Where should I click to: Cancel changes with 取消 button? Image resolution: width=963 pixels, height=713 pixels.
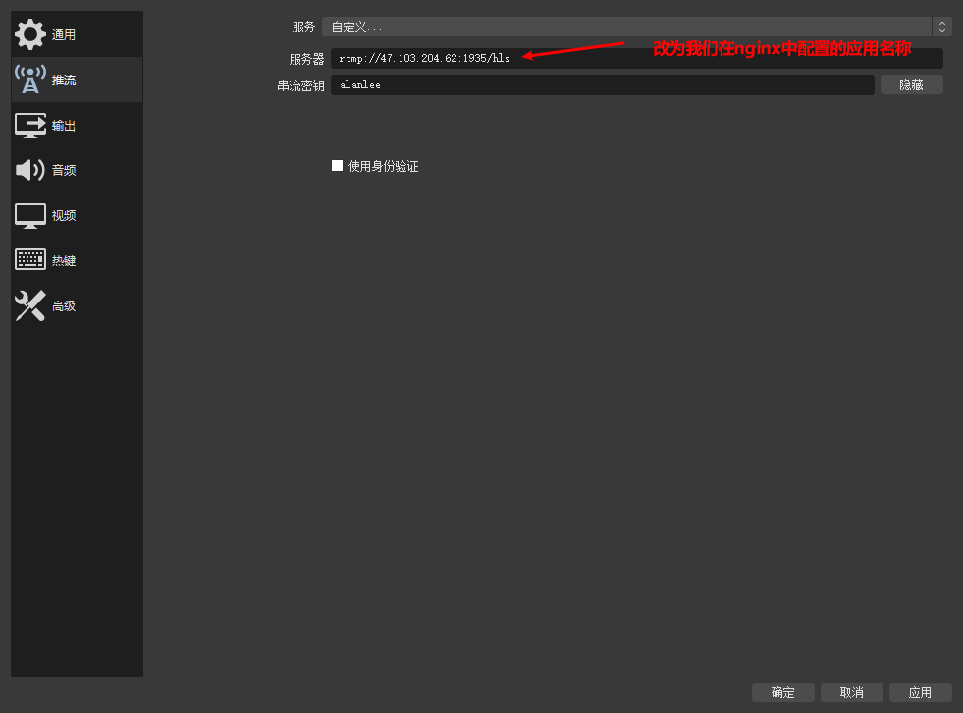point(852,692)
